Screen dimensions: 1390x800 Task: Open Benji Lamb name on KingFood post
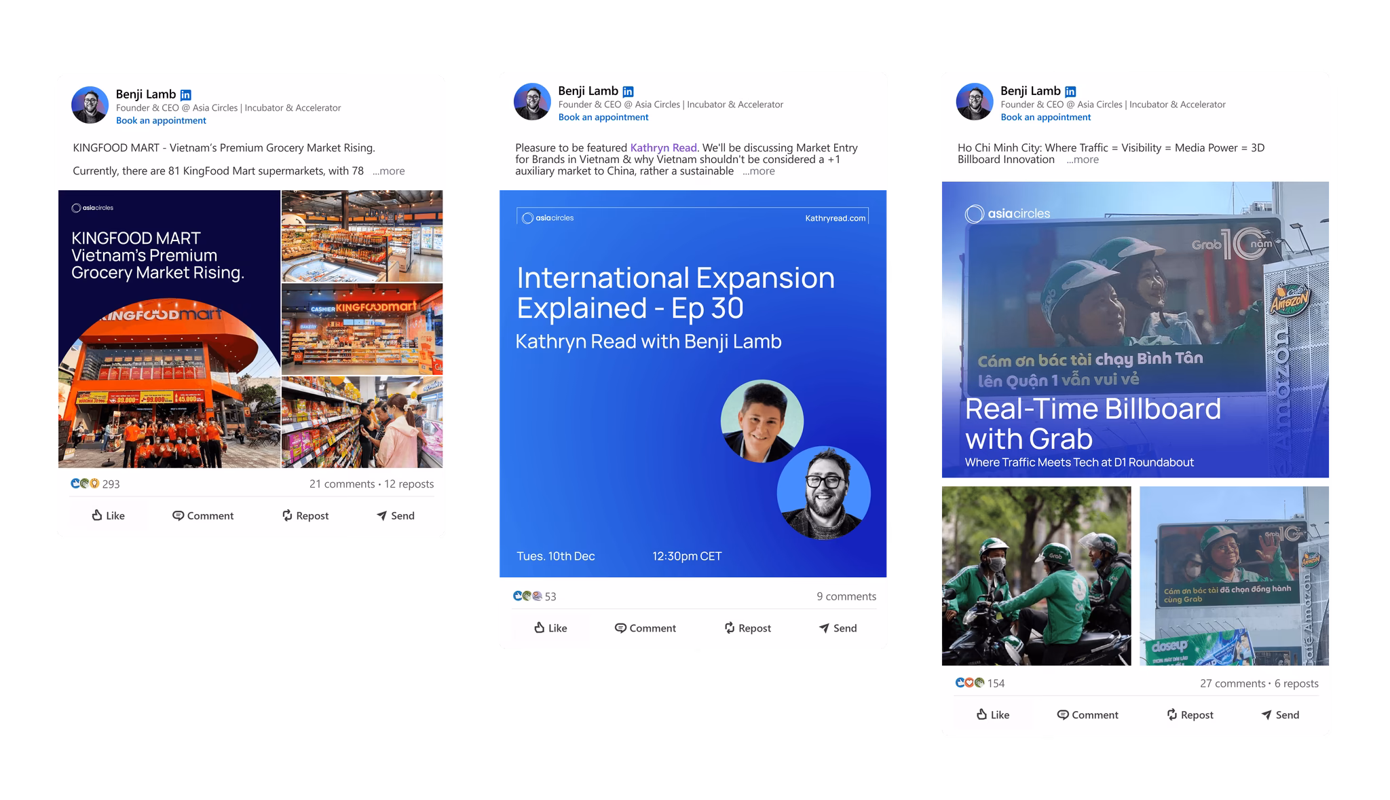[x=146, y=94]
